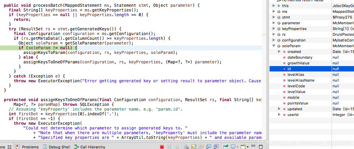Click the 'assignKeysToOneOfParams' method declaration name
The height and width of the screenshot is (149, 354).
[68, 100]
